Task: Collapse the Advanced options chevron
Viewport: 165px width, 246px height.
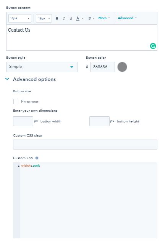Action: coord(7,79)
